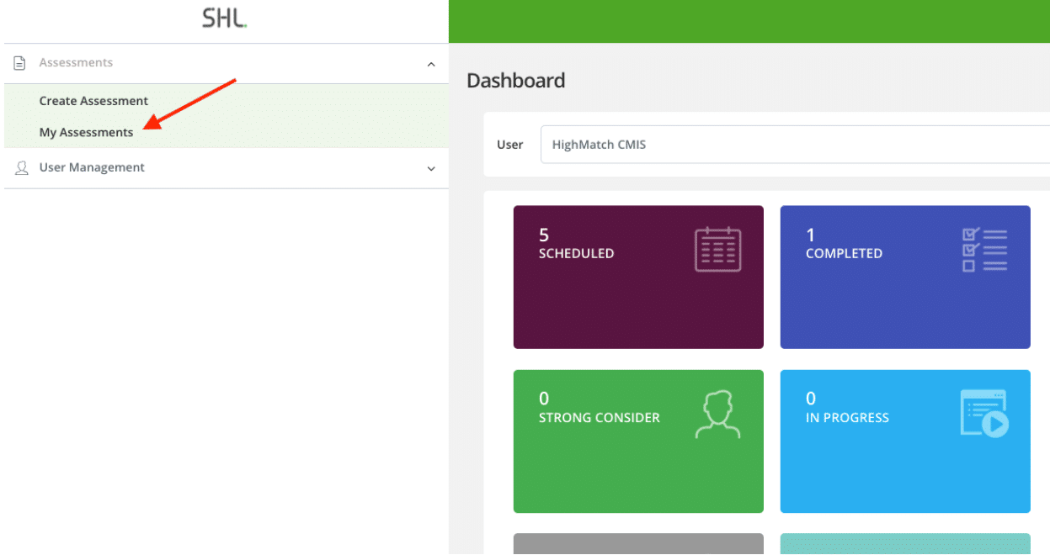Open the Scheduled assessments tile

tap(637, 277)
